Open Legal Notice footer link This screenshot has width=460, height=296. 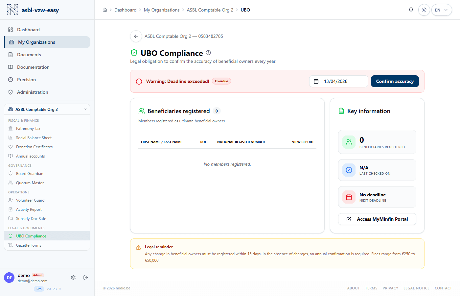coord(416,288)
